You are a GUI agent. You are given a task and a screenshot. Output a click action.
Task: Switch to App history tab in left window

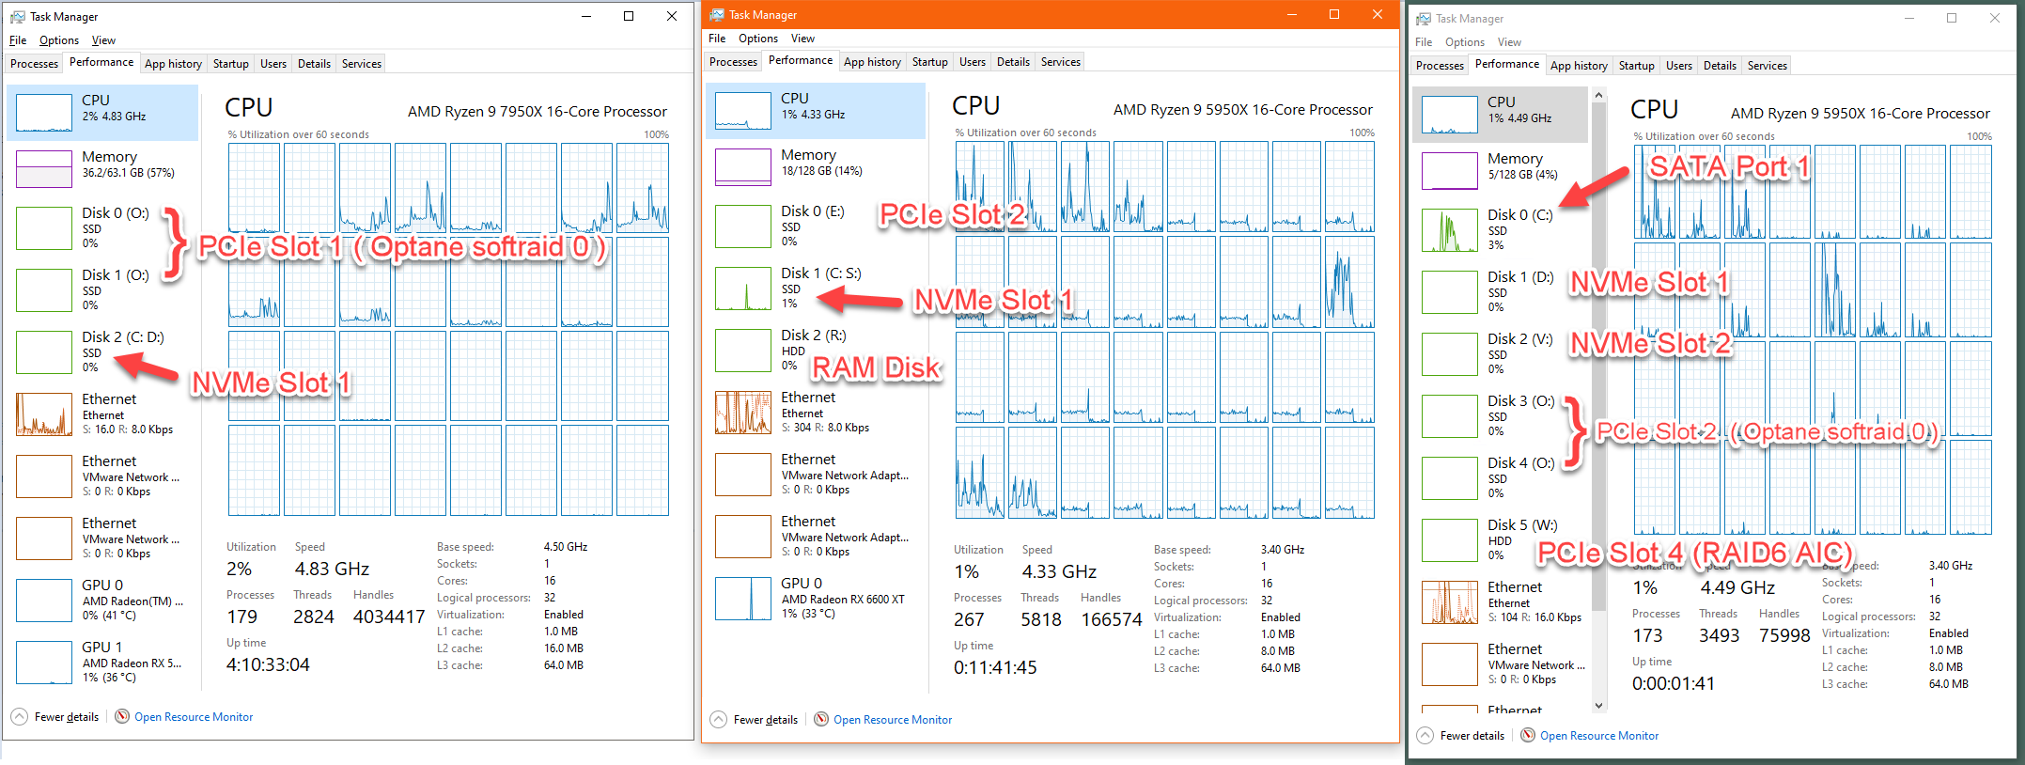tap(173, 64)
